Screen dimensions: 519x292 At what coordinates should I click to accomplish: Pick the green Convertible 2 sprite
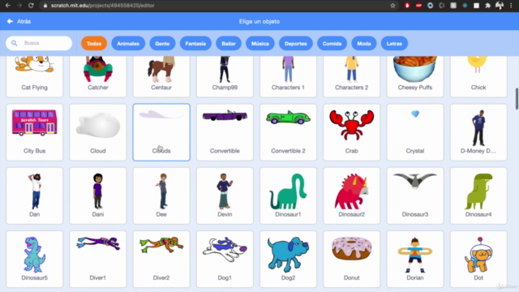click(289, 132)
